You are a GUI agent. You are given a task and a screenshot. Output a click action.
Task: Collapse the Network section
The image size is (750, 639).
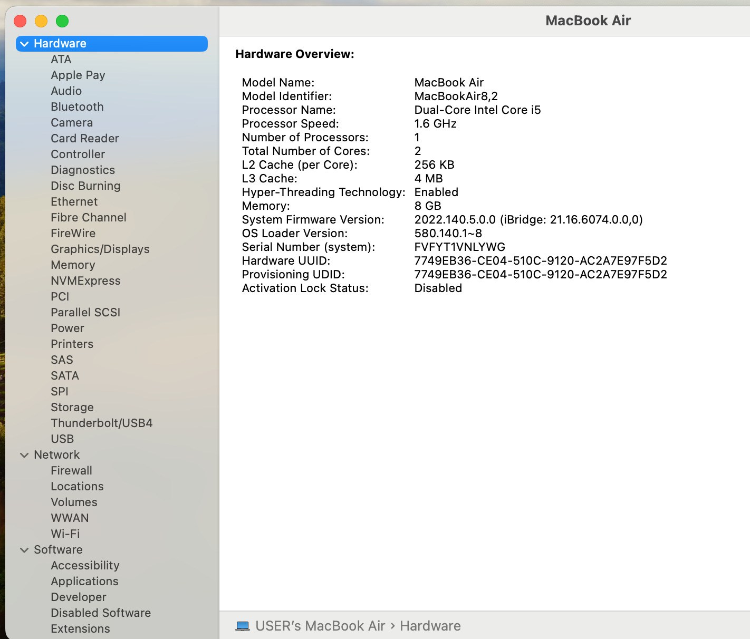click(x=24, y=454)
